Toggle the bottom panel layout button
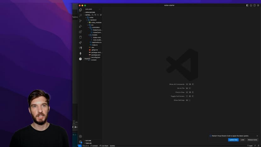261x147 pixels. pos(251,5)
